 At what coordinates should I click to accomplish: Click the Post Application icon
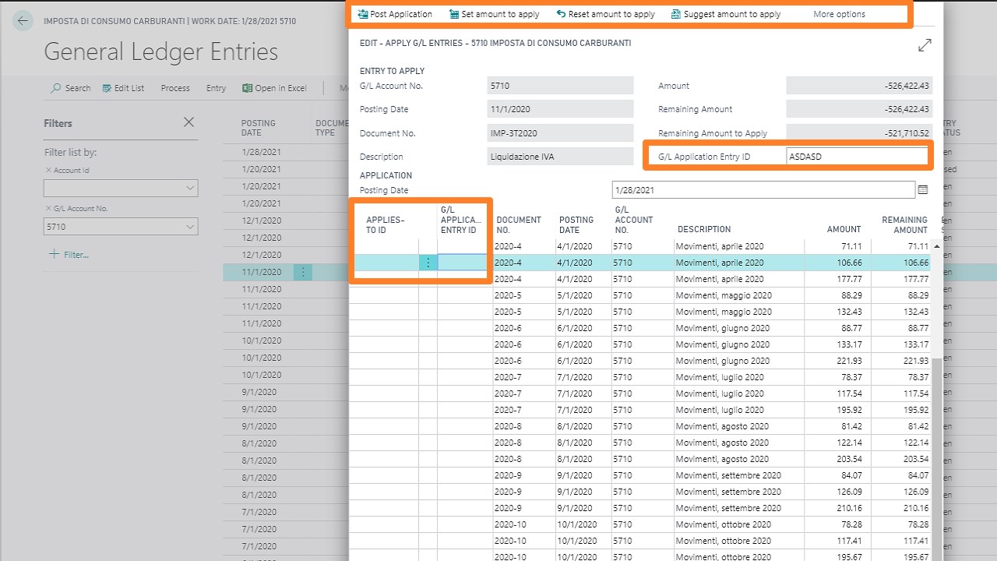point(363,14)
